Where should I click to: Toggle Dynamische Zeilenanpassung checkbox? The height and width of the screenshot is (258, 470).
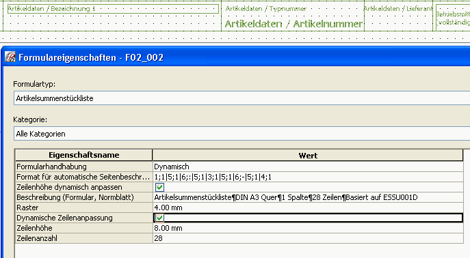[x=160, y=218]
